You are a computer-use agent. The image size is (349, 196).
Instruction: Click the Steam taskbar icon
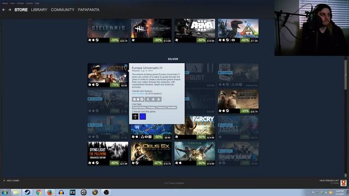coord(27,192)
